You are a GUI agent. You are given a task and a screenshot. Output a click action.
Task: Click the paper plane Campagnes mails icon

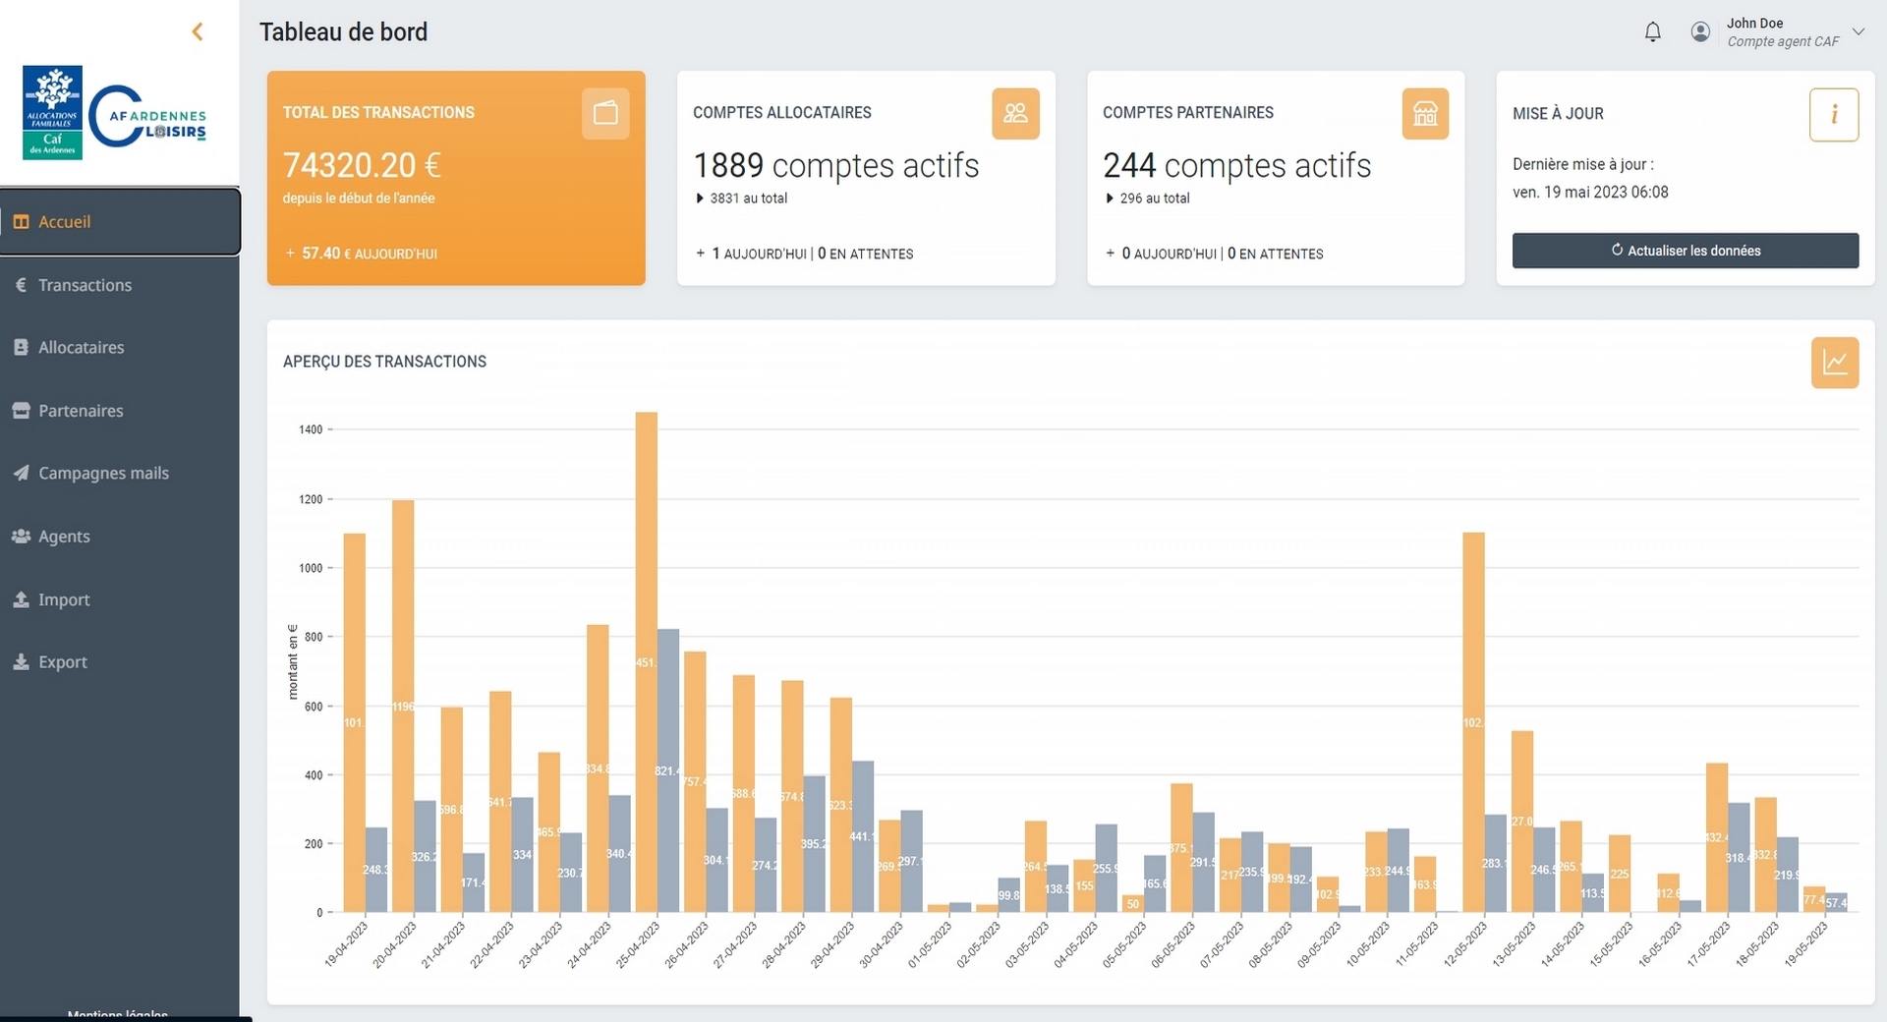pos(21,473)
